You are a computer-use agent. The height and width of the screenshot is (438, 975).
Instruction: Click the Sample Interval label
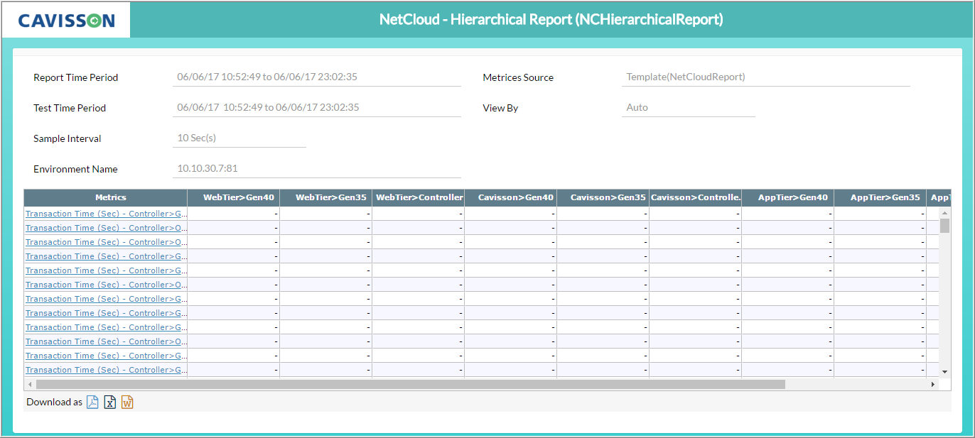tap(68, 138)
